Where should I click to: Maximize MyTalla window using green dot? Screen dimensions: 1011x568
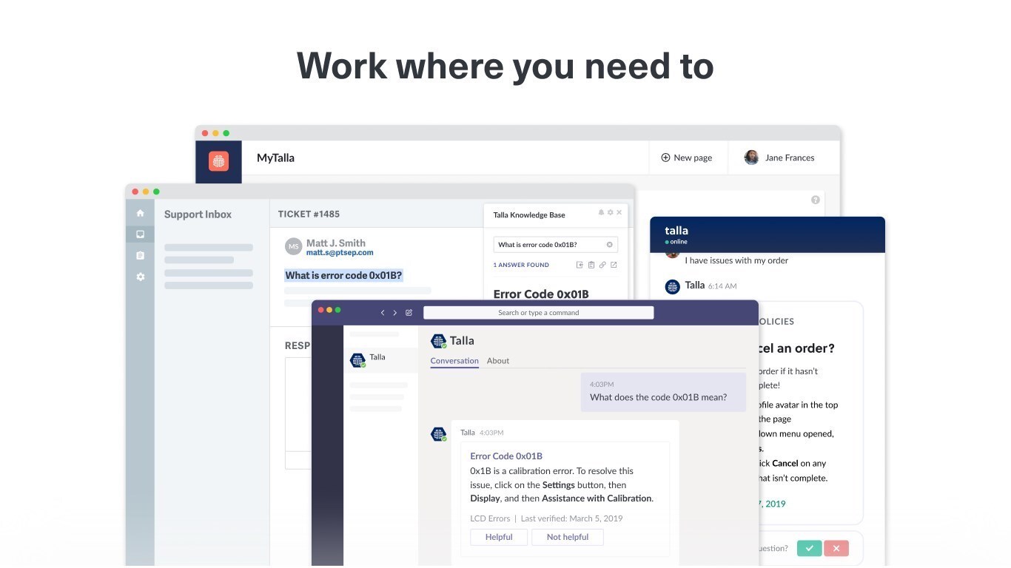pos(226,133)
